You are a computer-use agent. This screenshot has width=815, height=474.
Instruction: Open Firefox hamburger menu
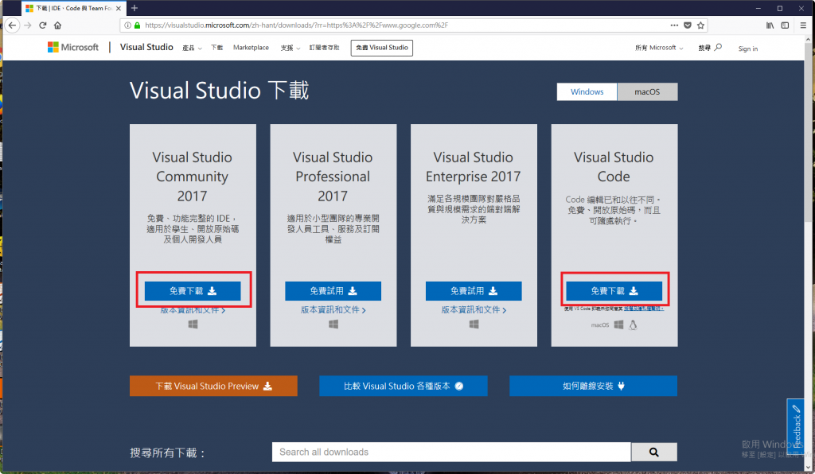pyautogui.click(x=803, y=25)
